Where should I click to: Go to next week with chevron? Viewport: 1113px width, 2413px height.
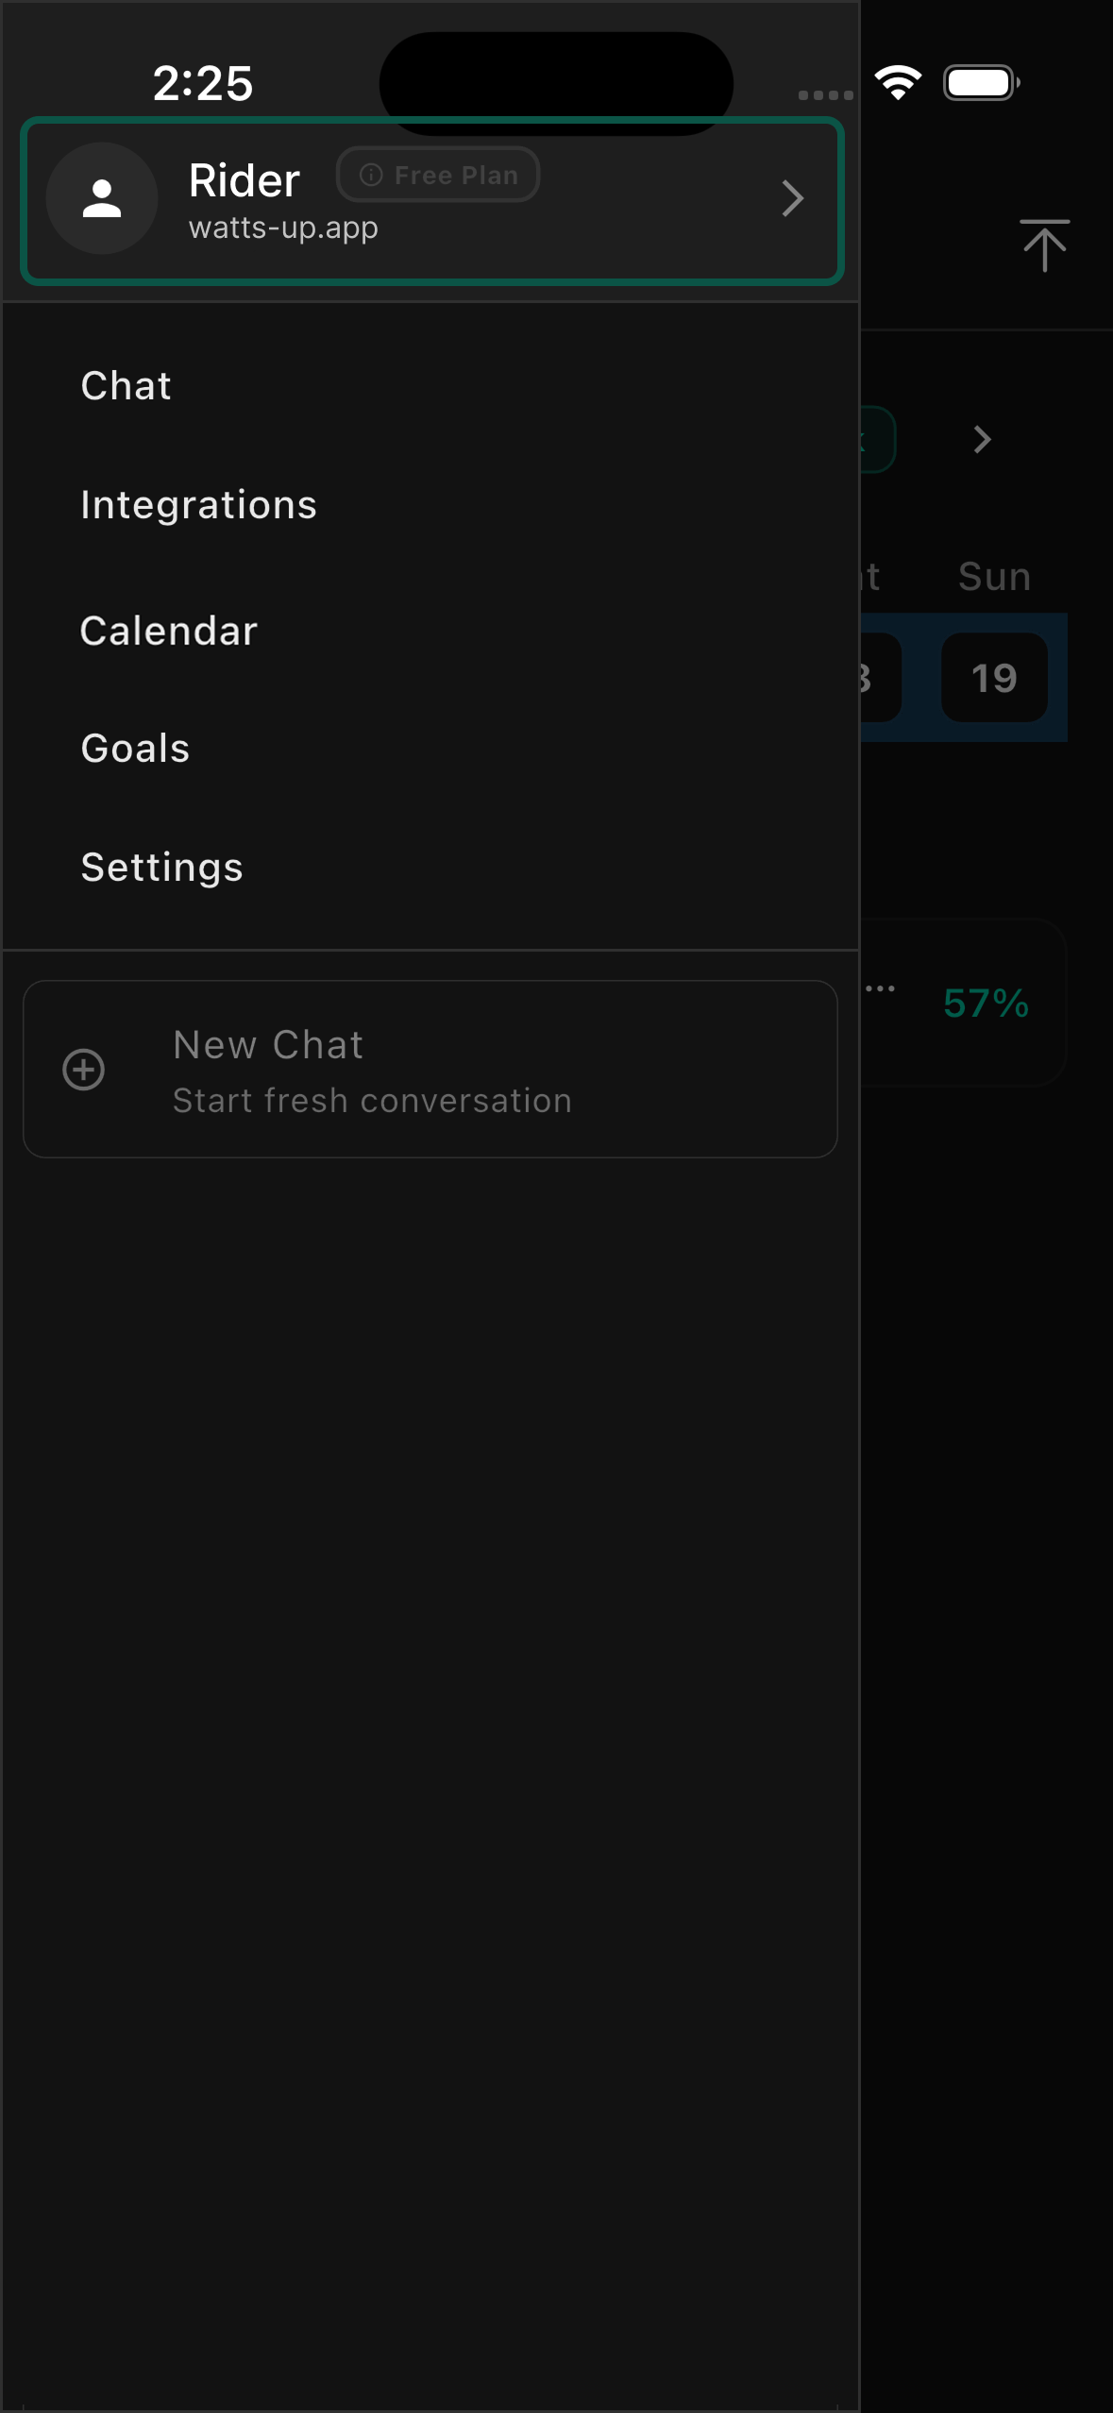[982, 439]
